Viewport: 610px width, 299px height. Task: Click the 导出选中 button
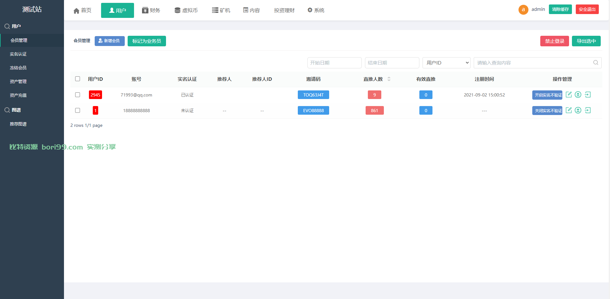586,41
